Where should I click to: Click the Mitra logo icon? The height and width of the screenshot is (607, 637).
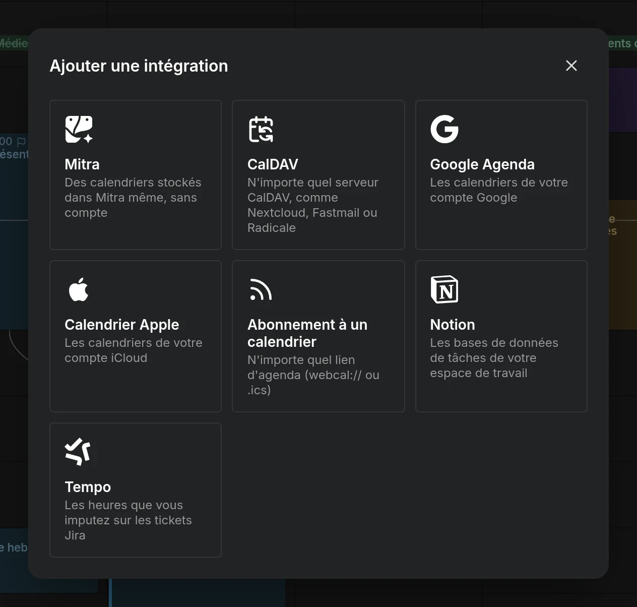(79, 129)
